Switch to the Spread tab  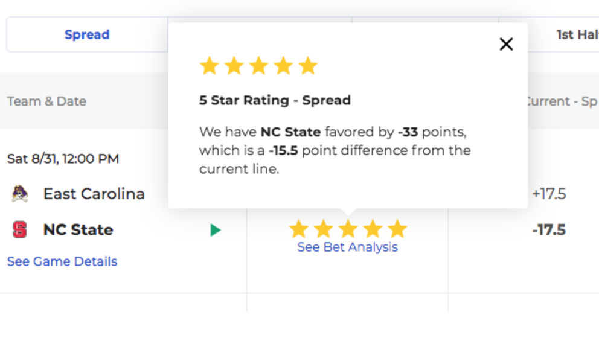pyautogui.click(x=87, y=34)
